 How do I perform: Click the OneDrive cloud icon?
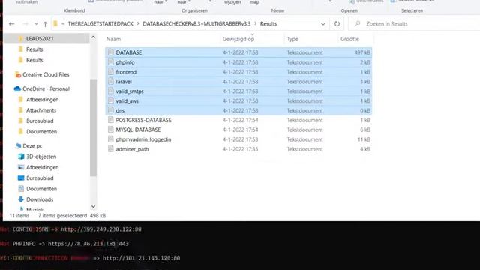[17, 88]
